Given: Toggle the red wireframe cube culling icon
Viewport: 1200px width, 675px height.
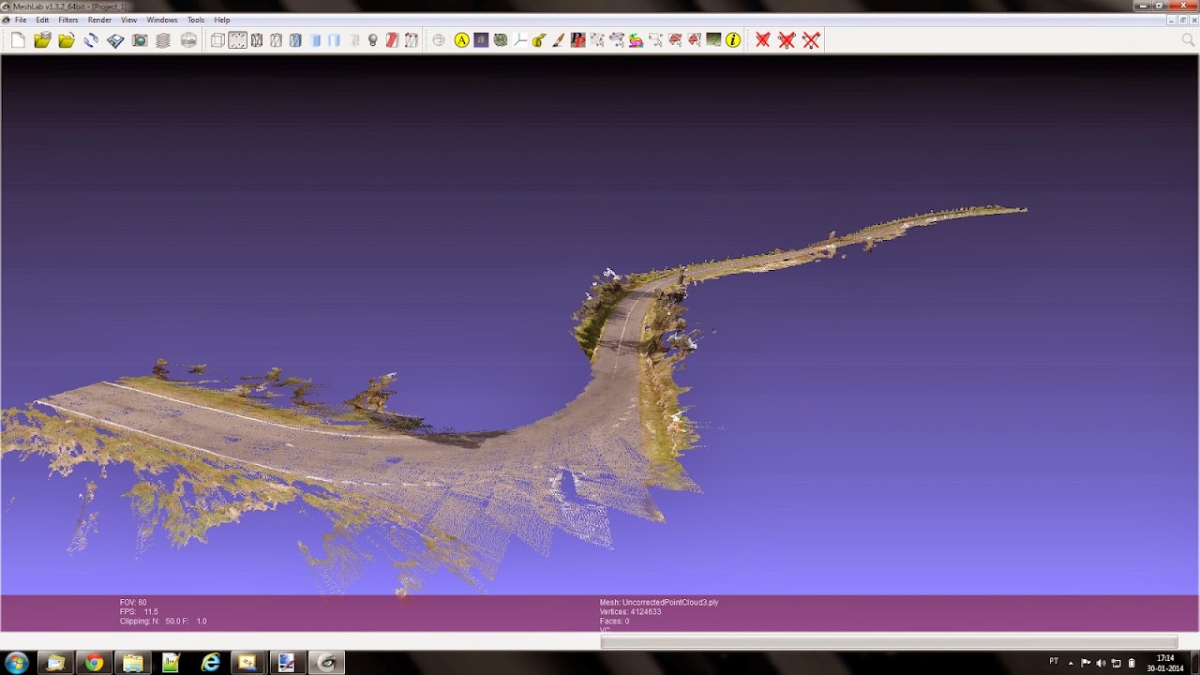Looking at the screenshot, I should pos(412,40).
